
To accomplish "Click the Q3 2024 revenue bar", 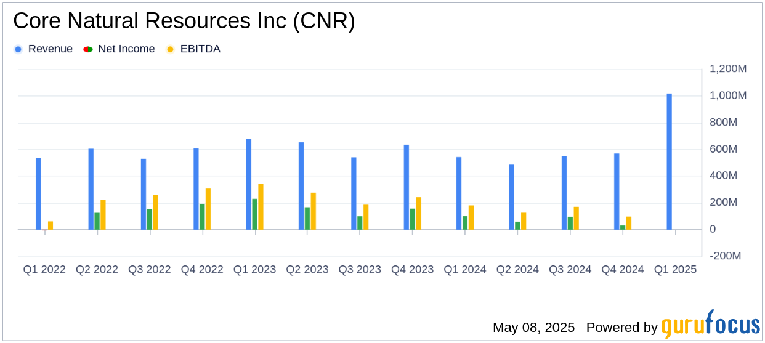I will (564, 193).
